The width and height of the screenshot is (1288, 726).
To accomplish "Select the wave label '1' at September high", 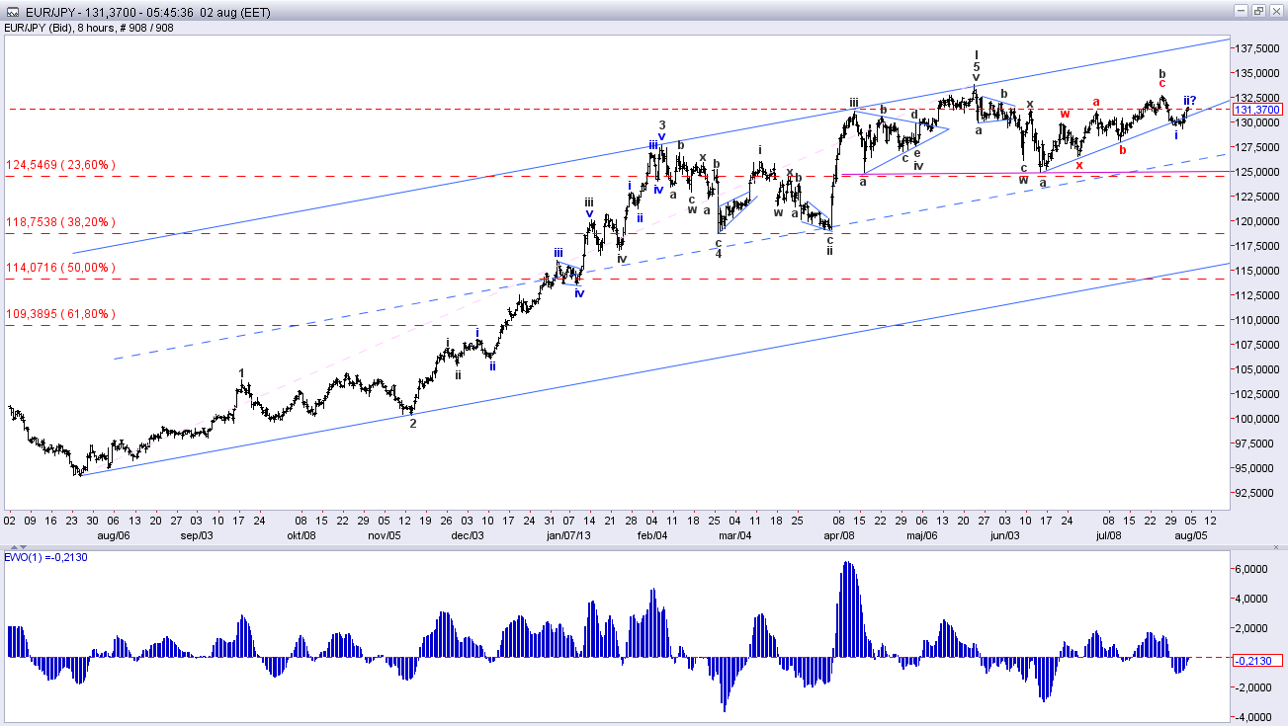I will (241, 373).
